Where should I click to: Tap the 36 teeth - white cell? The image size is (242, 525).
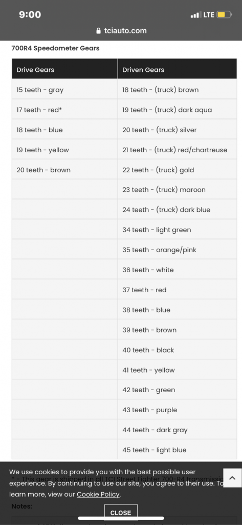click(x=177, y=270)
